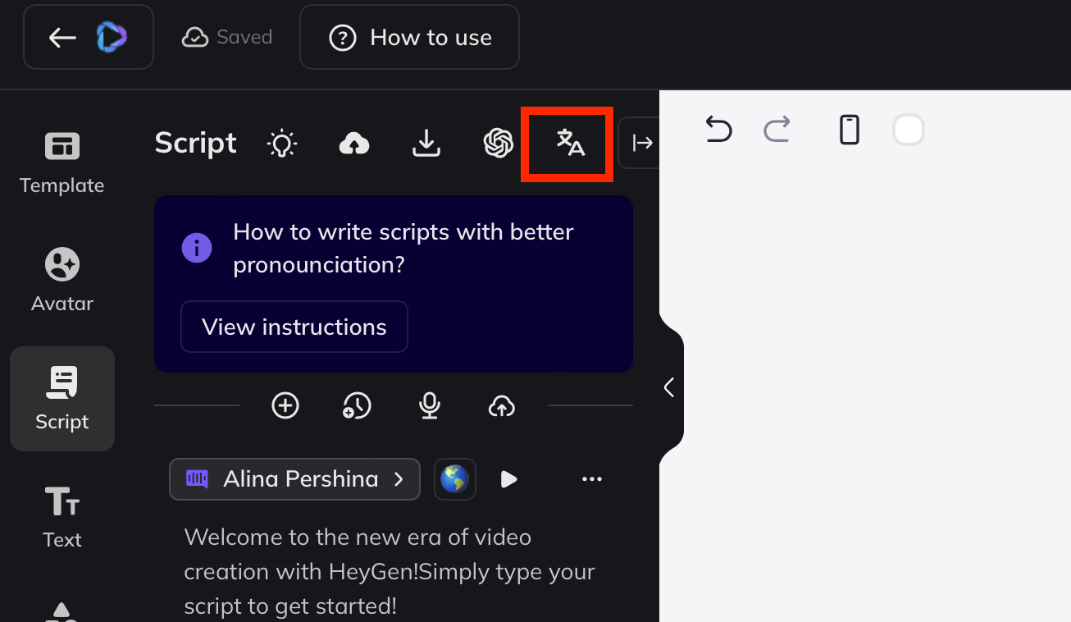This screenshot has height=622, width=1071.
Task: Collapse the side panel with chevron handle
Action: pyautogui.click(x=669, y=387)
